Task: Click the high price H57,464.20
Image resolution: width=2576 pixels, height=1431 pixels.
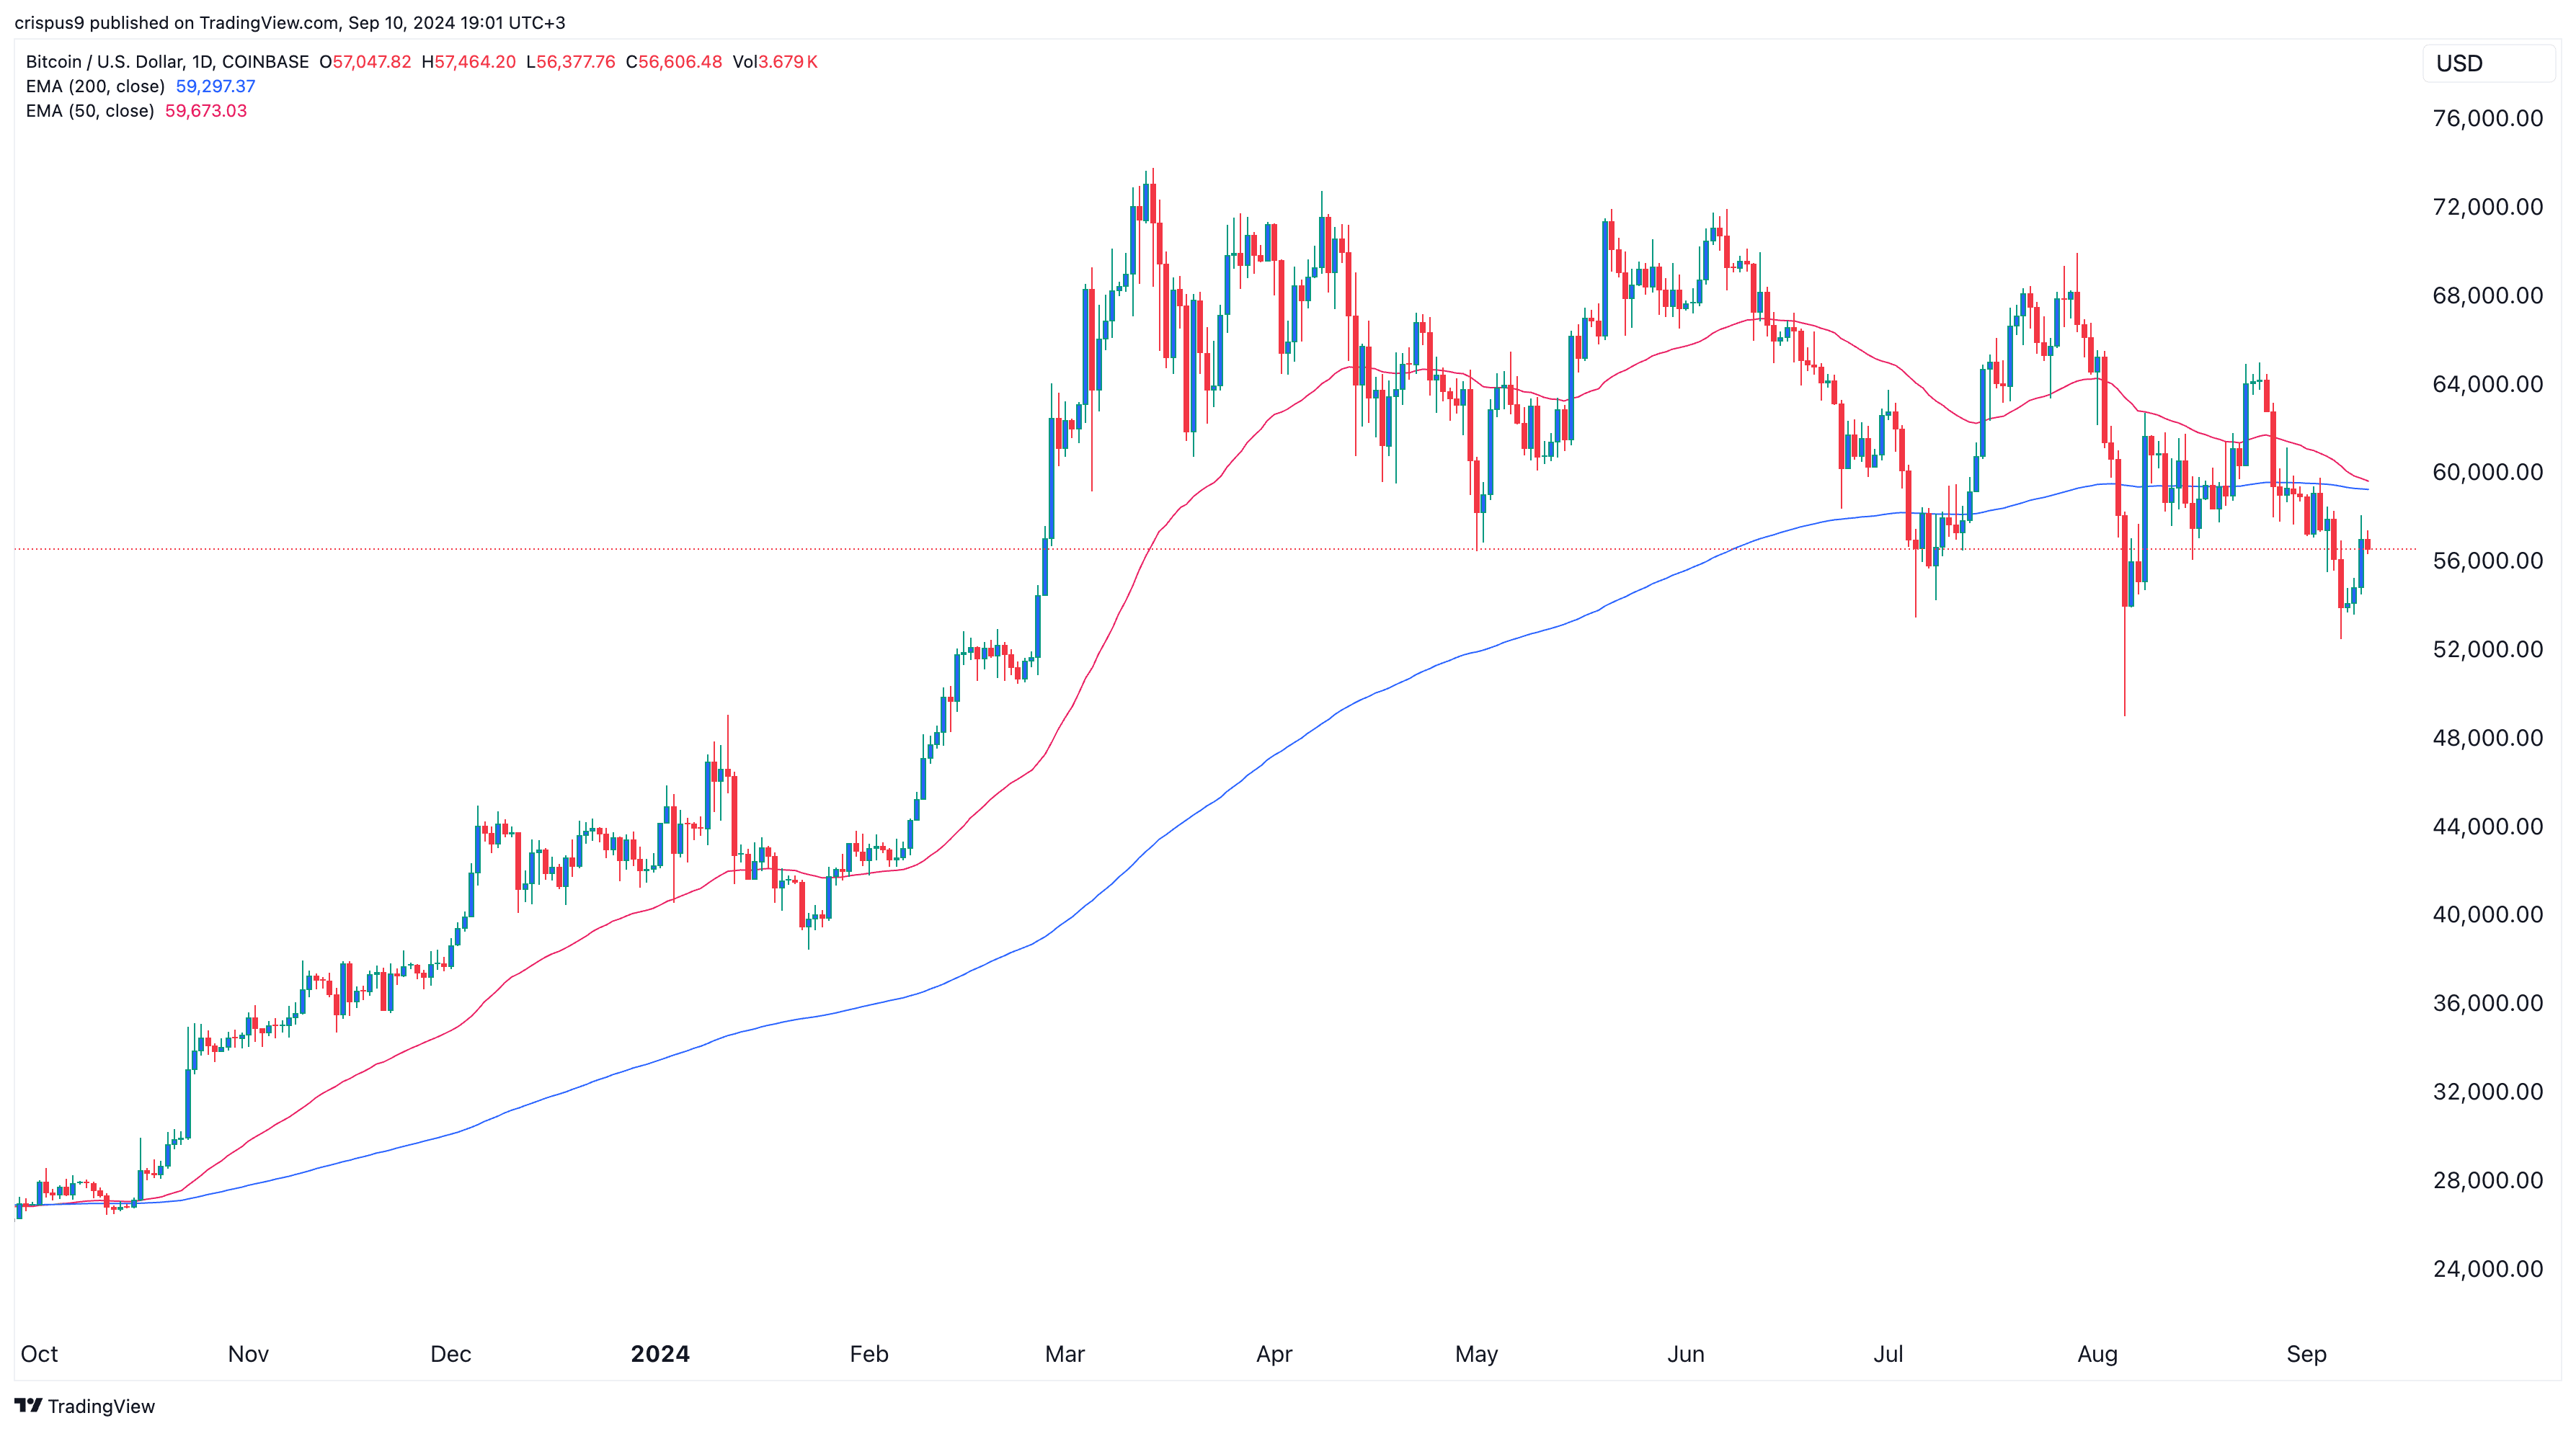Action: pos(469,62)
